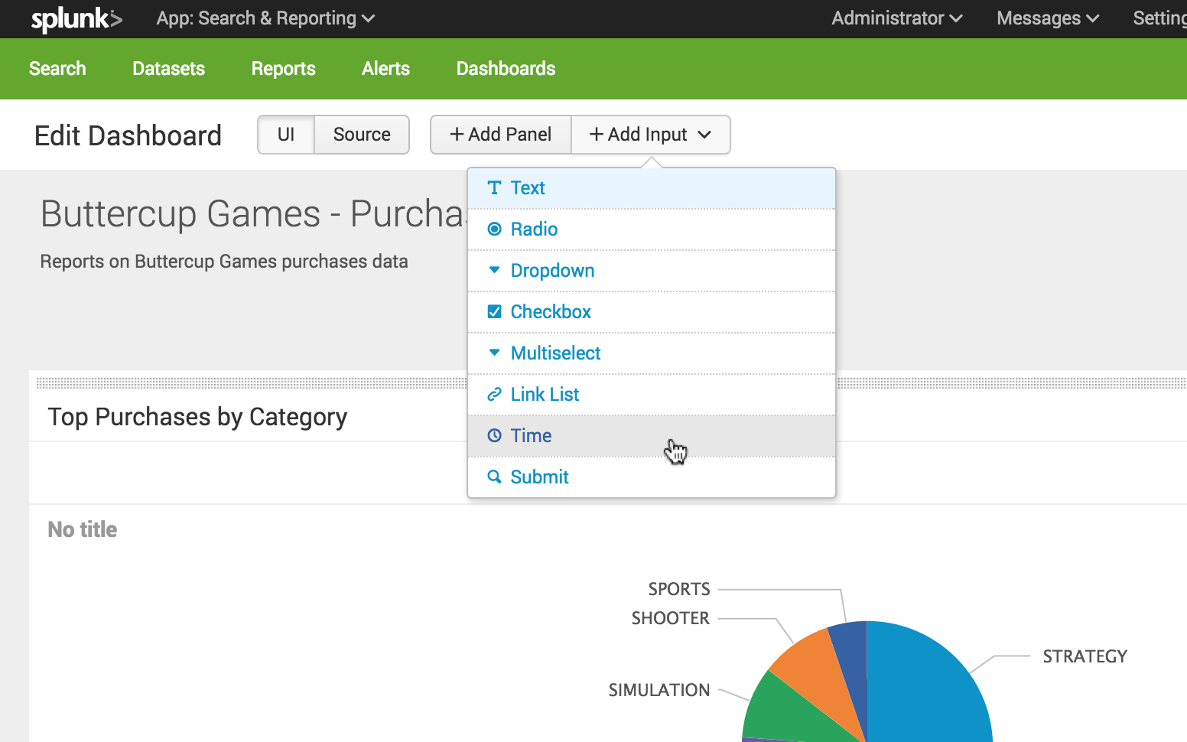Choose Time from Add Input menu
This screenshot has width=1187, height=742.
click(652, 436)
